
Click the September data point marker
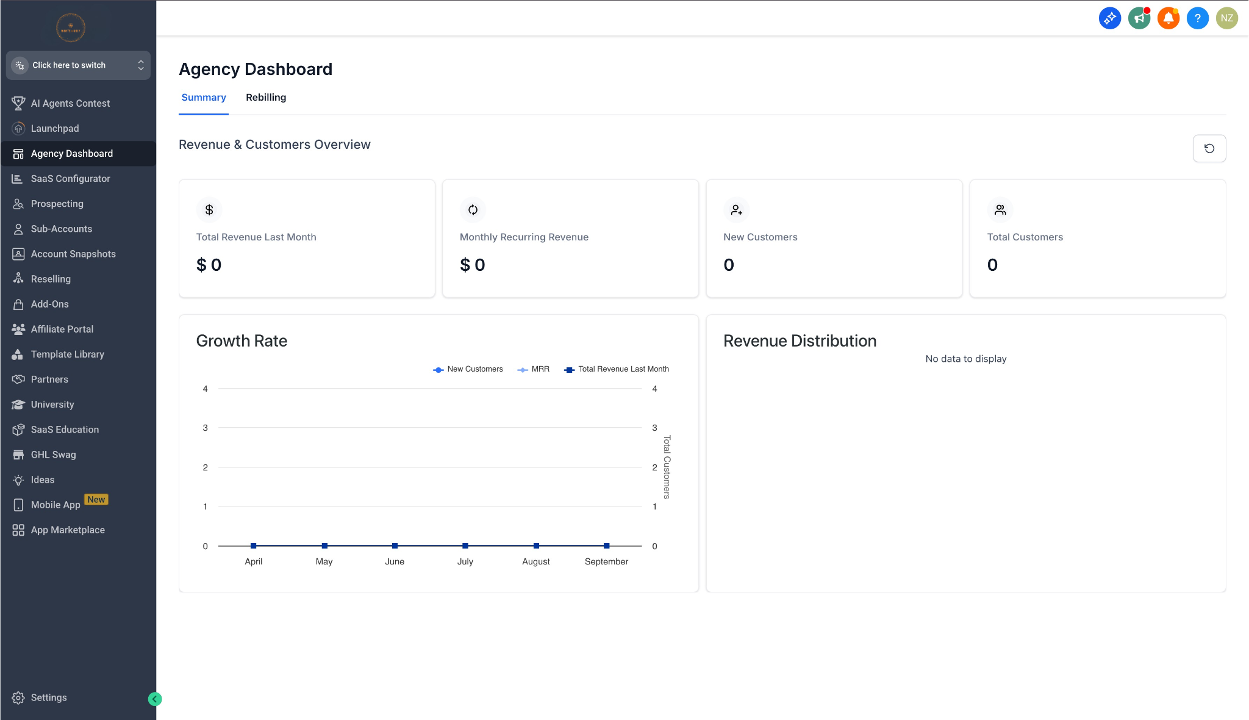[x=606, y=546]
